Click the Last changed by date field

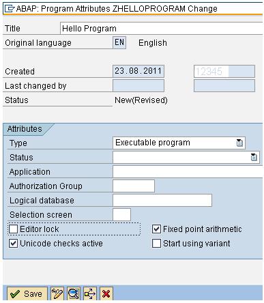(x=138, y=85)
